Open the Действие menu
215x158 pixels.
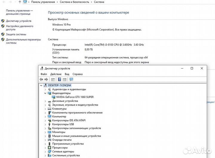click(56, 74)
